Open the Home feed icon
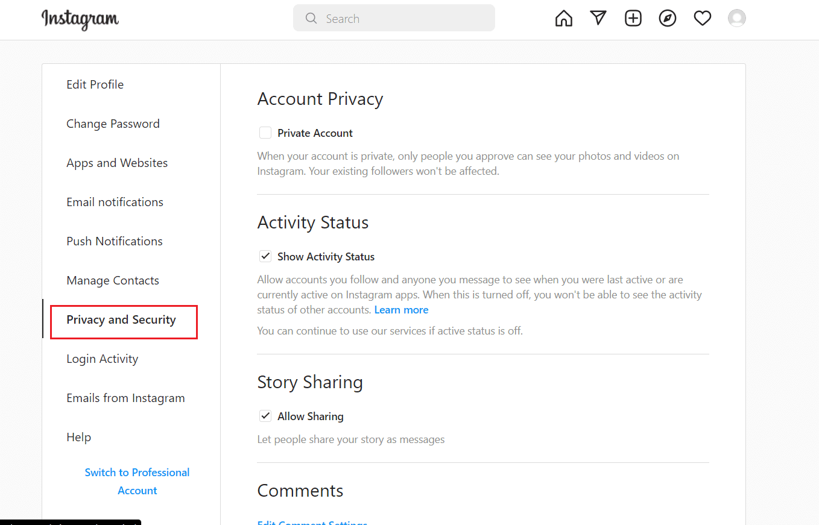The height and width of the screenshot is (525, 819). [x=563, y=18]
